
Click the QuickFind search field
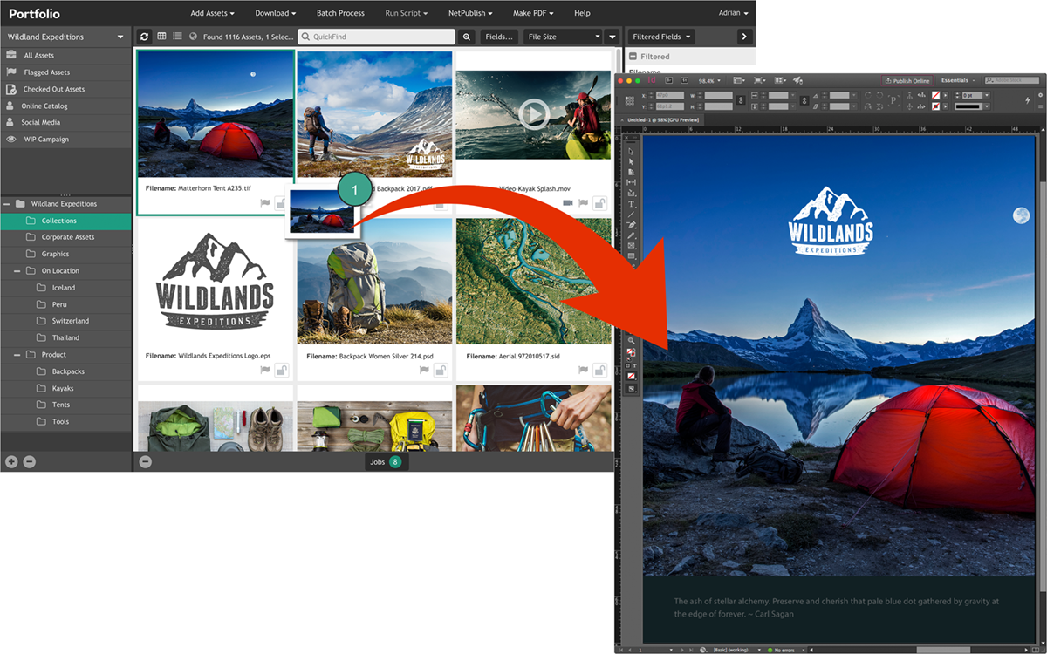(376, 37)
